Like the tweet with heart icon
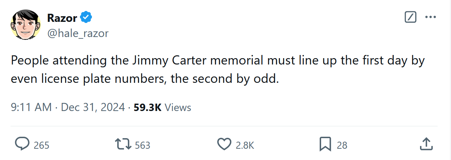 click(x=224, y=144)
